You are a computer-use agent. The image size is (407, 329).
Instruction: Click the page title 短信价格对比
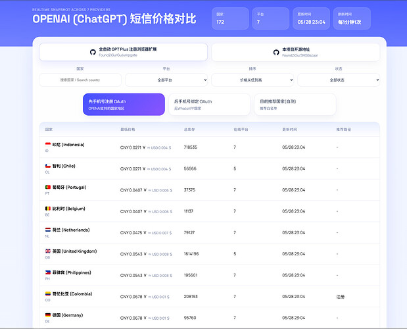pyautogui.click(x=163, y=18)
